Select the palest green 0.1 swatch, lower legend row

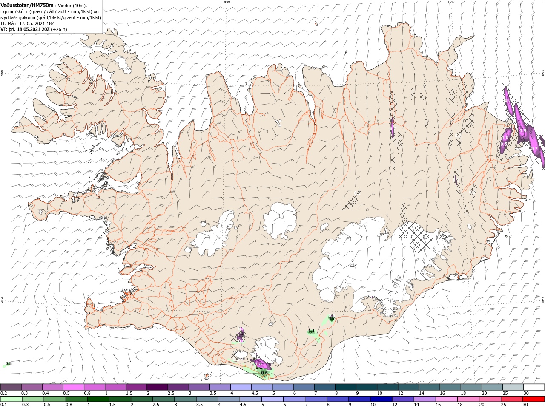11,399
